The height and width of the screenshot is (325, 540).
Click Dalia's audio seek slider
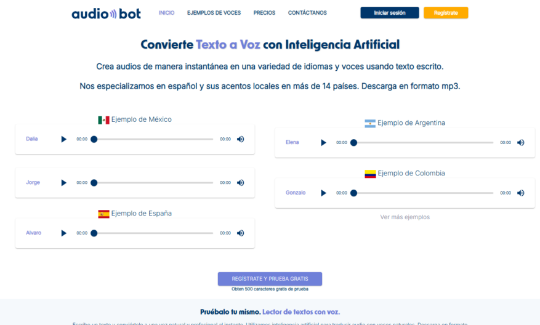[x=152, y=139]
